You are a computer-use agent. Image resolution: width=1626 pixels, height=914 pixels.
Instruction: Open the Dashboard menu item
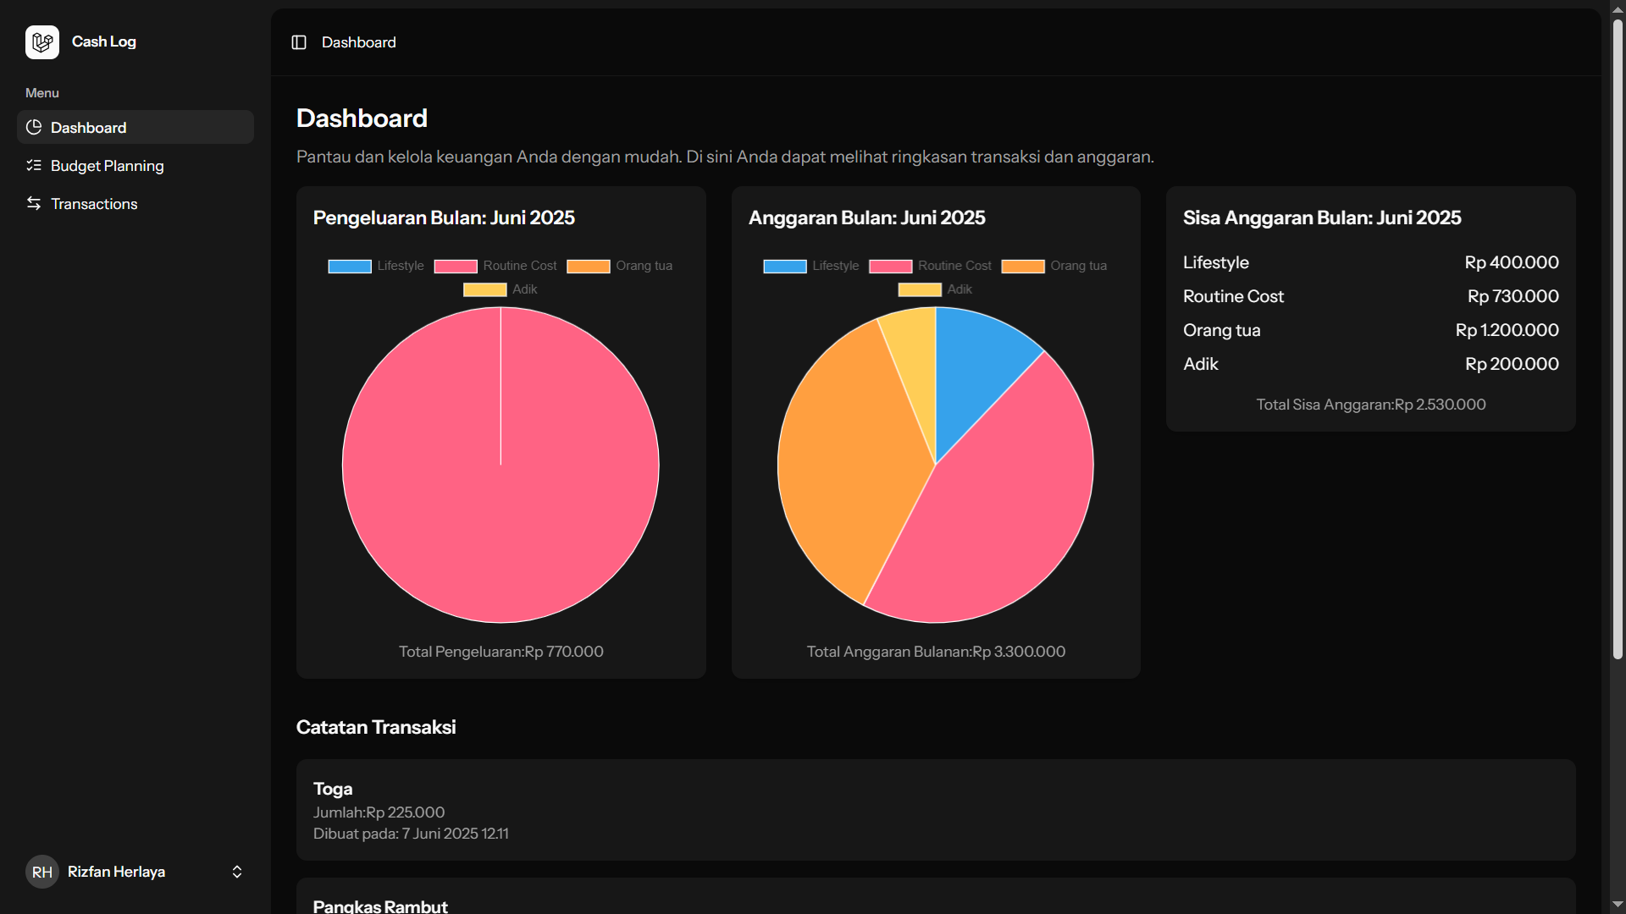135,127
